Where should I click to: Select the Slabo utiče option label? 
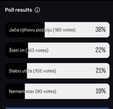point(20,71)
